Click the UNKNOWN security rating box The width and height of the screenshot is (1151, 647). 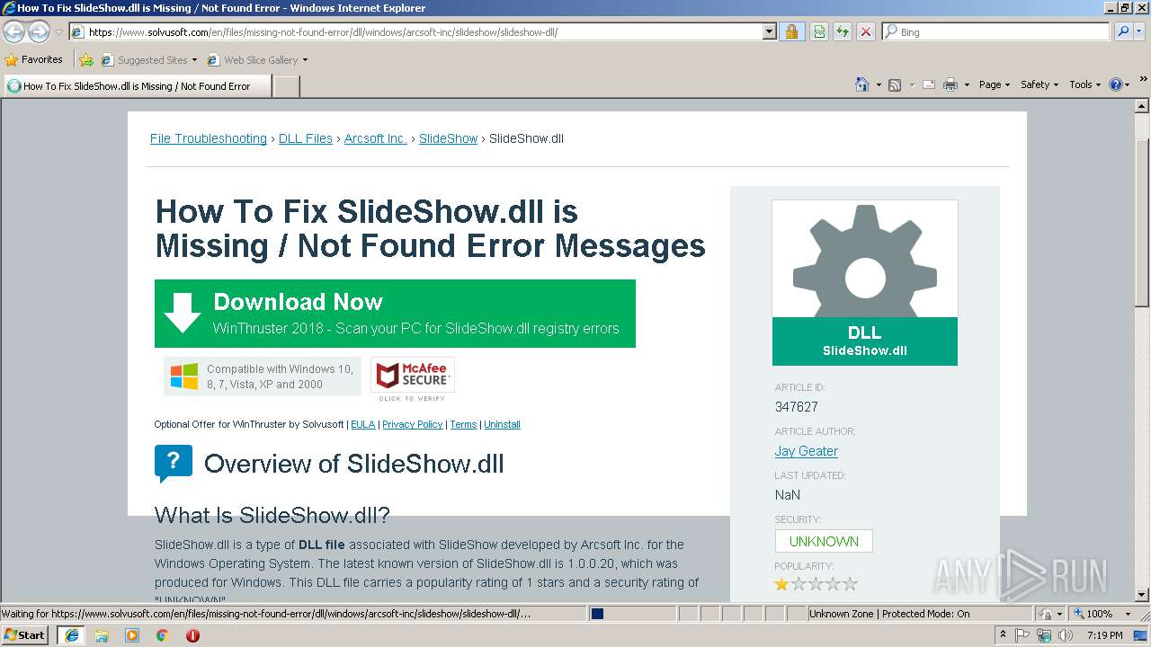tap(824, 541)
